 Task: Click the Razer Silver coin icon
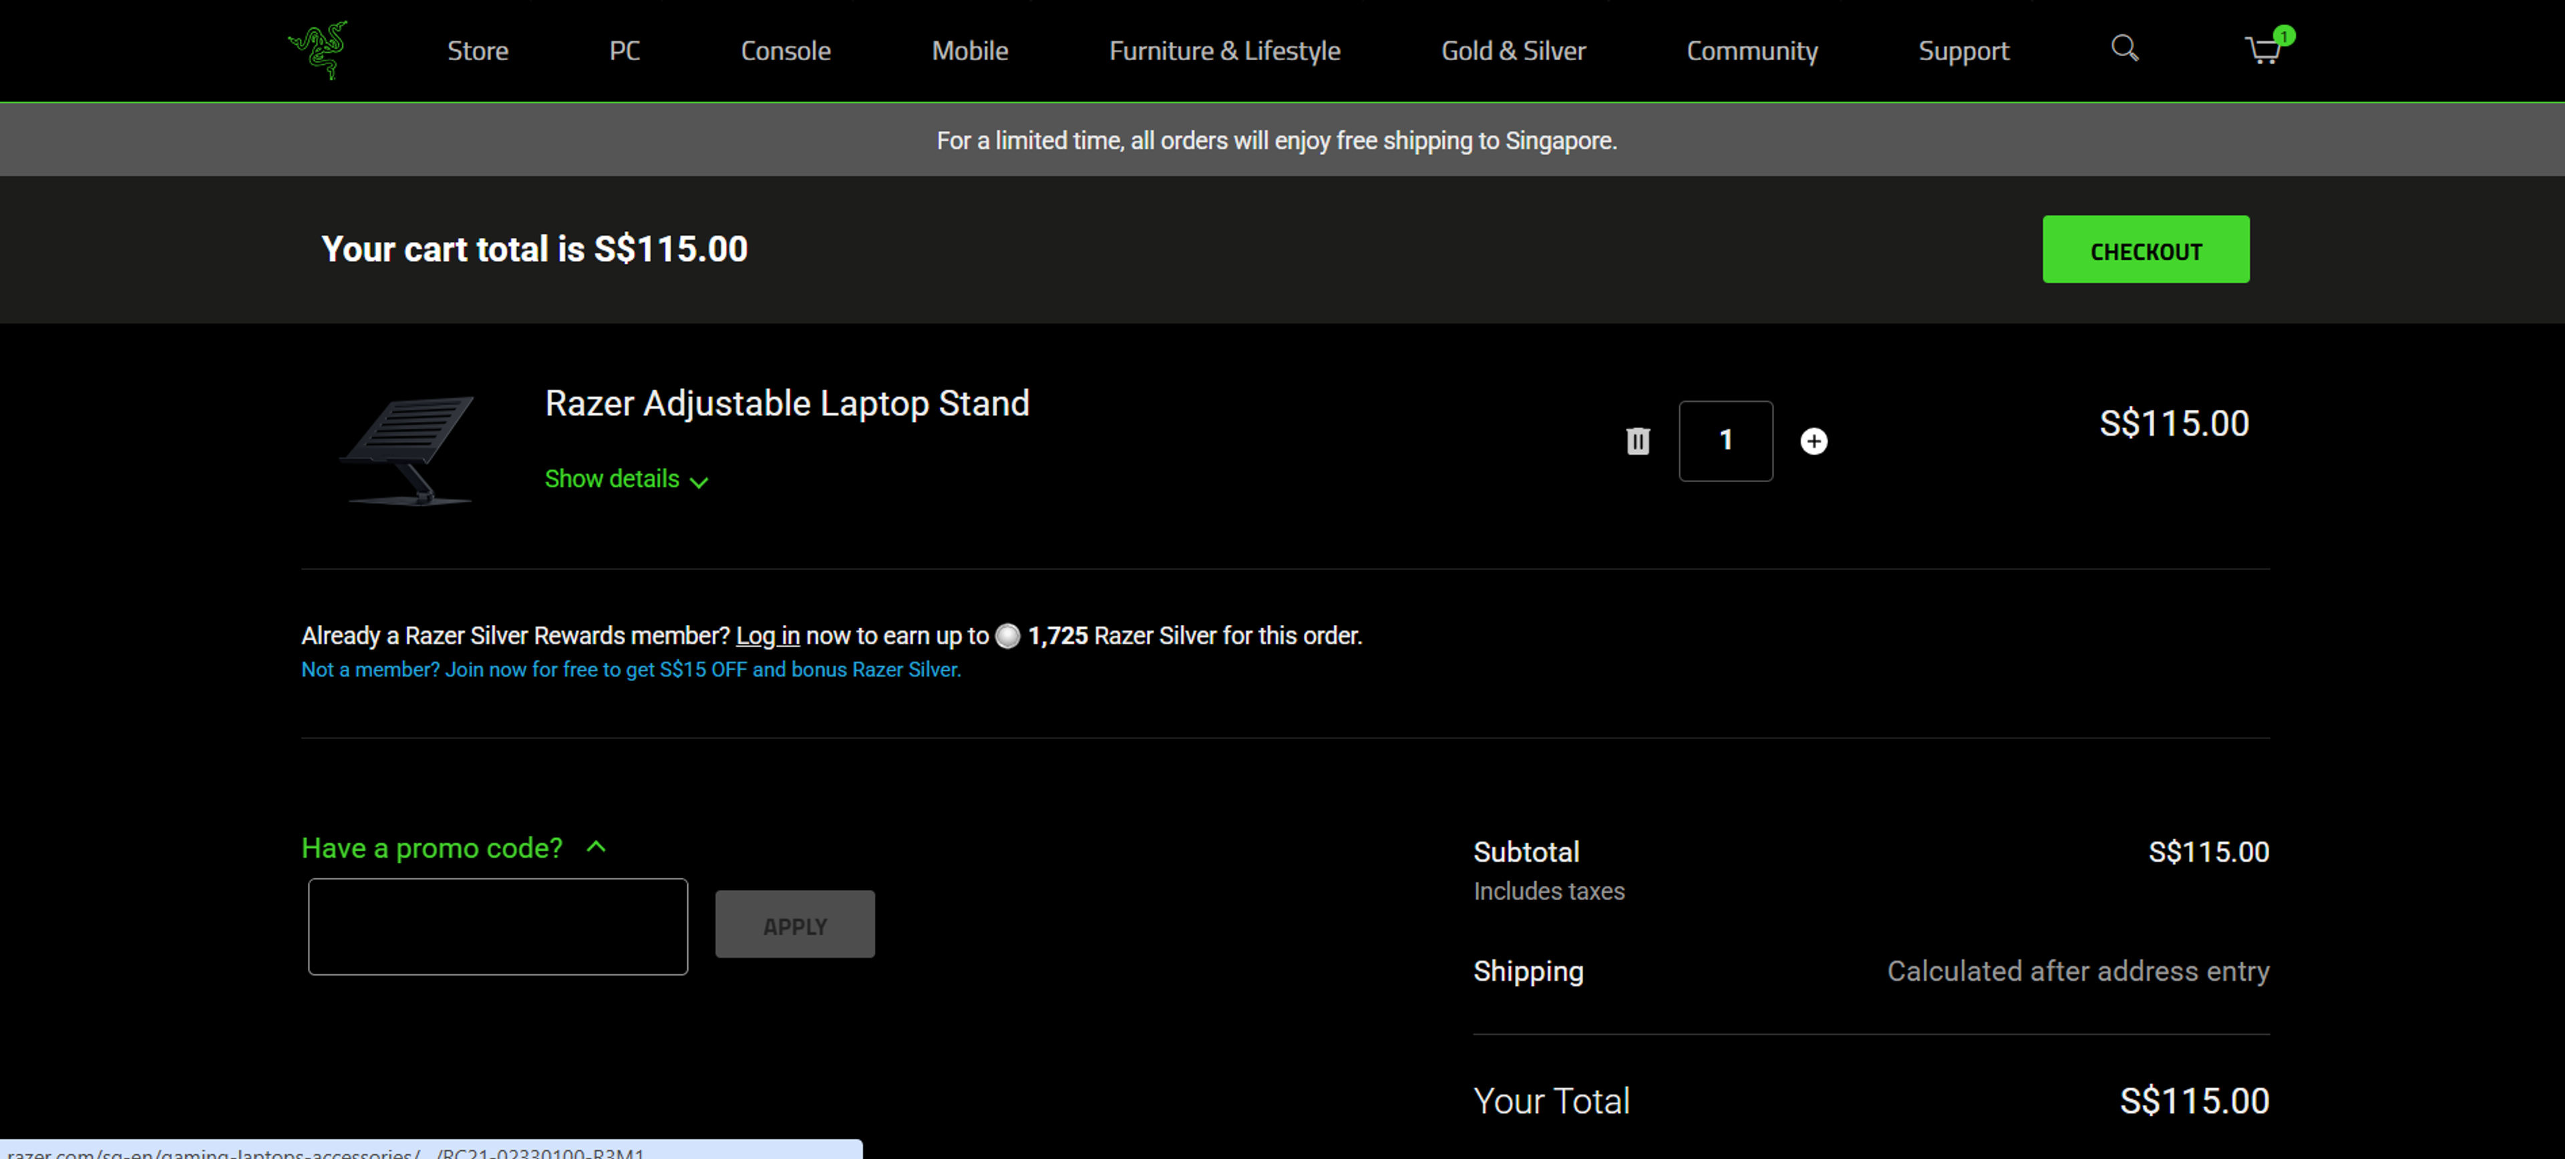[1008, 636]
